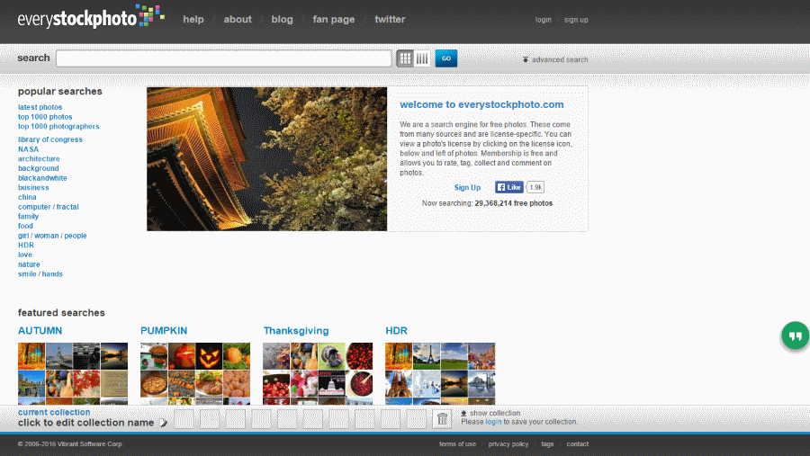
Task: Expand show collection
Action: [490, 413]
